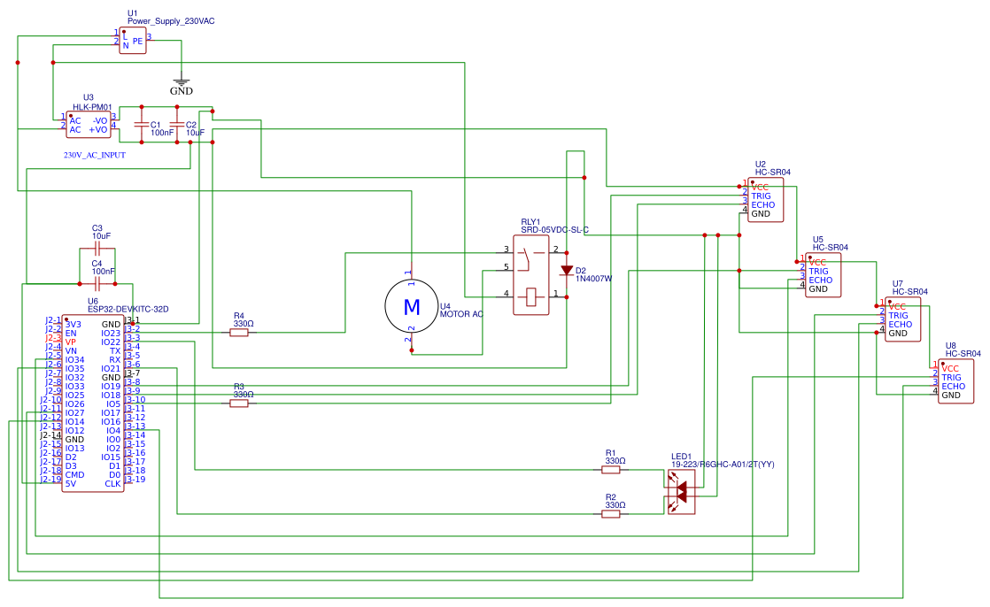Select resistor R3 symbol
This screenshot has height=607, width=990.
(x=239, y=403)
